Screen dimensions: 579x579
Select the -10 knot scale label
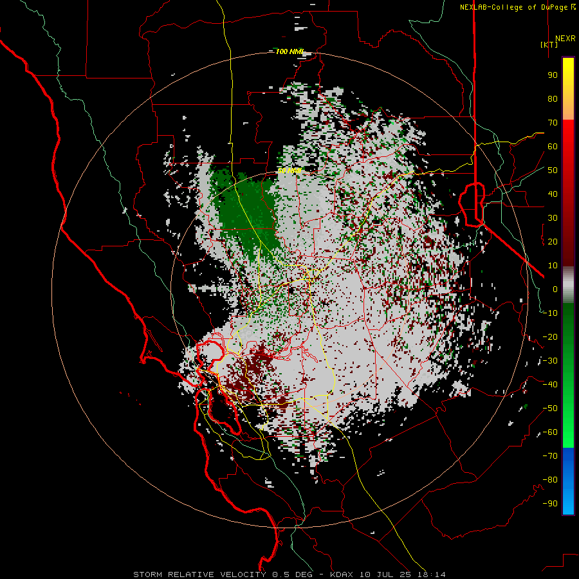(550, 313)
